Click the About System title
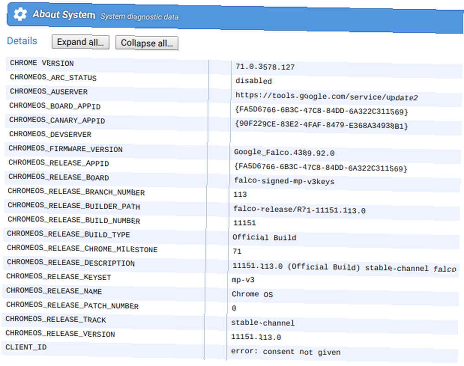This screenshot has height=366, width=464. (x=64, y=14)
